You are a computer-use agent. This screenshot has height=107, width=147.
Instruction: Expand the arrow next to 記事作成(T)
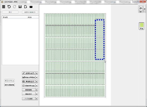[x=37, y=73]
